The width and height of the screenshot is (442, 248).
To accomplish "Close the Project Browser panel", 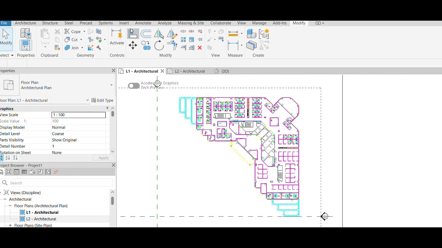I will (113, 165).
